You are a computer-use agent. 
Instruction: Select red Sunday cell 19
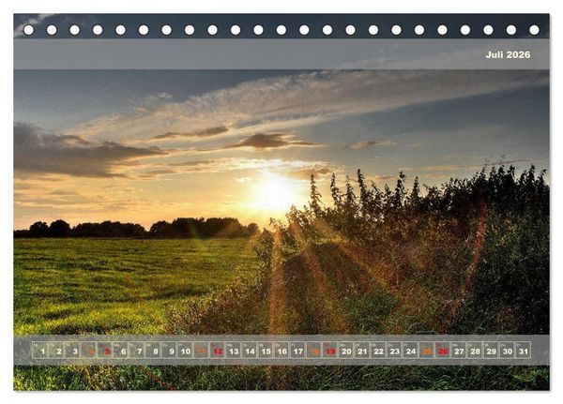[330, 351]
